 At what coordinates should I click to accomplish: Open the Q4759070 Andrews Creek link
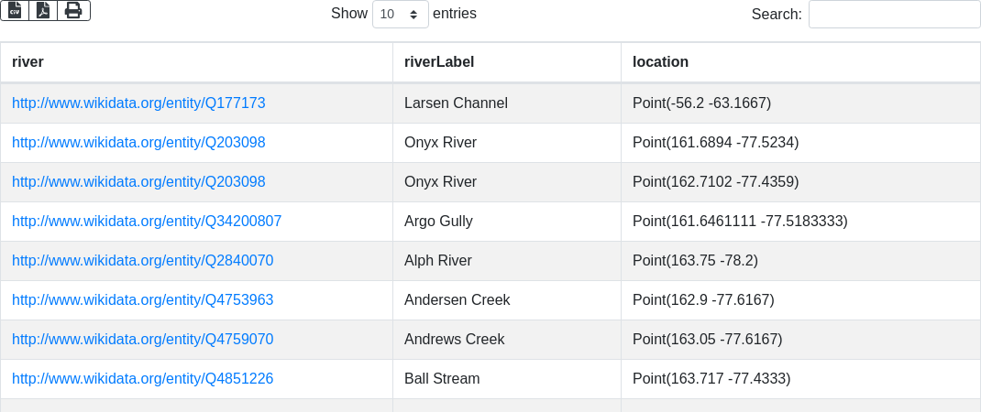coord(142,340)
